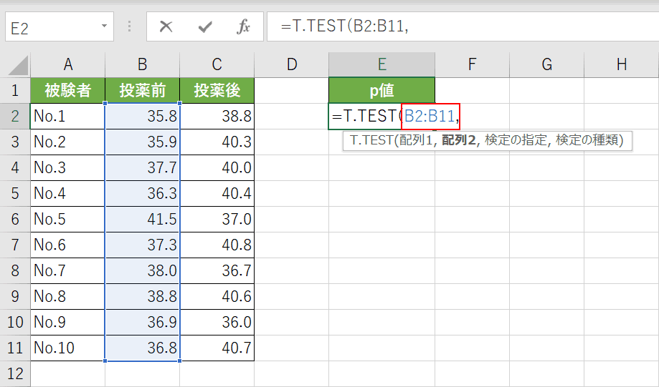The image size is (659, 387).
Task: Click cell containing No.5
Action: pyautogui.click(x=67, y=220)
